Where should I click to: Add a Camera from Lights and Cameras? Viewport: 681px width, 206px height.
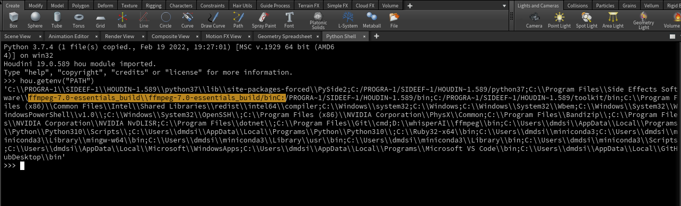click(x=534, y=20)
